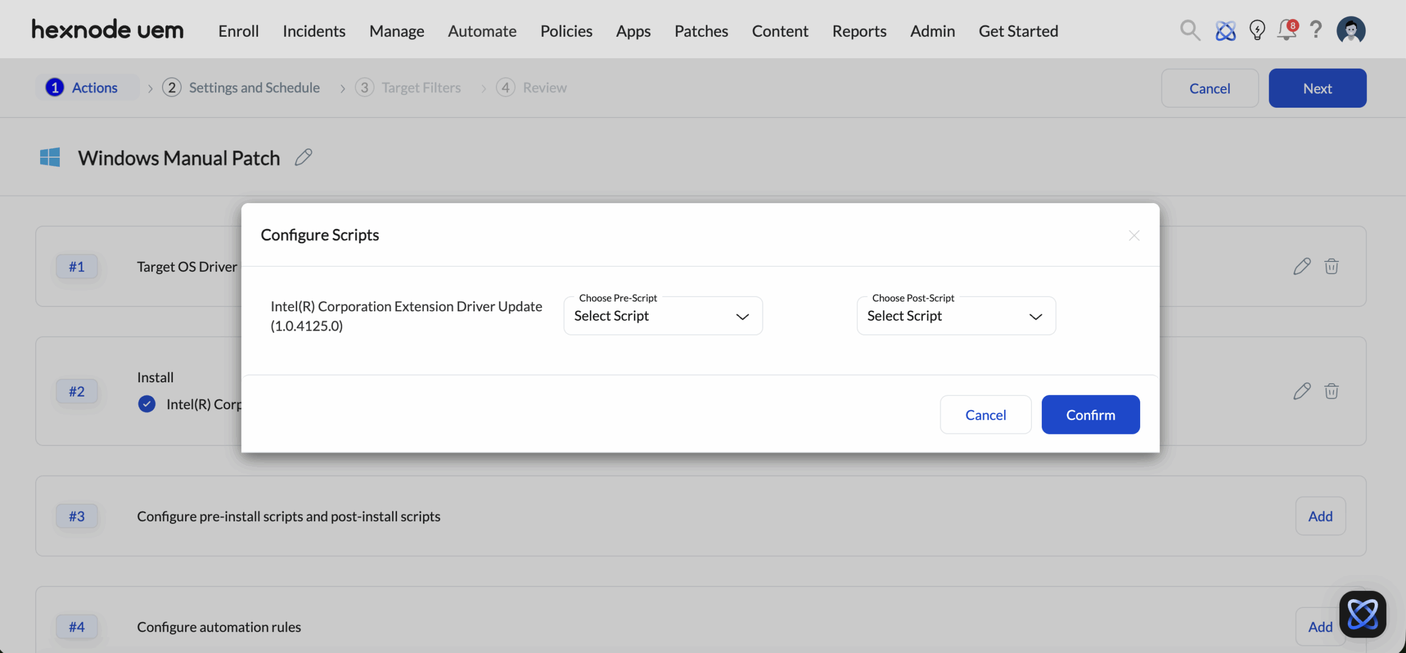Open the Policies menu
The height and width of the screenshot is (653, 1406).
click(x=566, y=31)
